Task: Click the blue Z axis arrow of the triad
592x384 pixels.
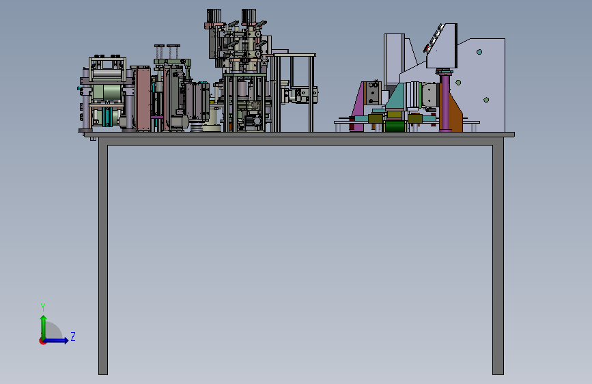Action: tap(57, 340)
